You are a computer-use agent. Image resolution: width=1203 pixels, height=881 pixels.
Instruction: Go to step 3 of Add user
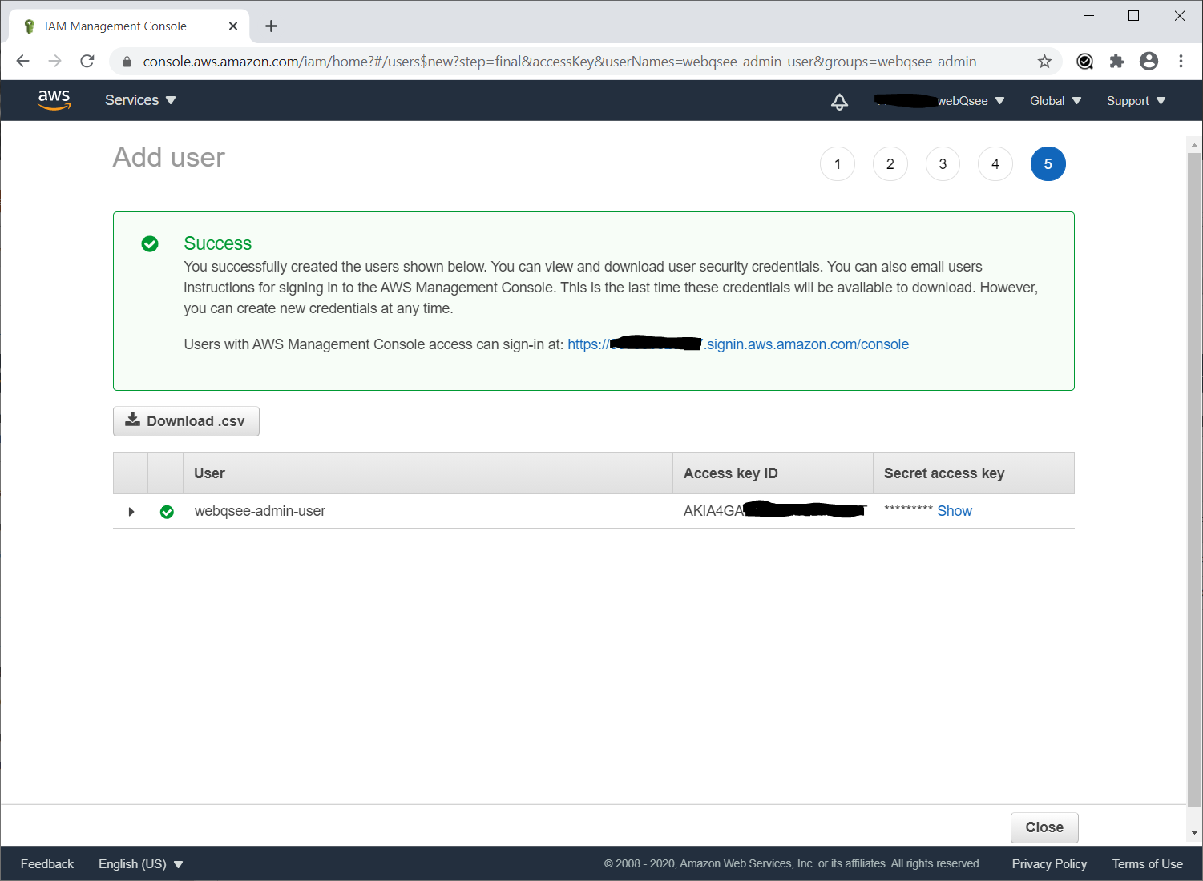click(943, 164)
